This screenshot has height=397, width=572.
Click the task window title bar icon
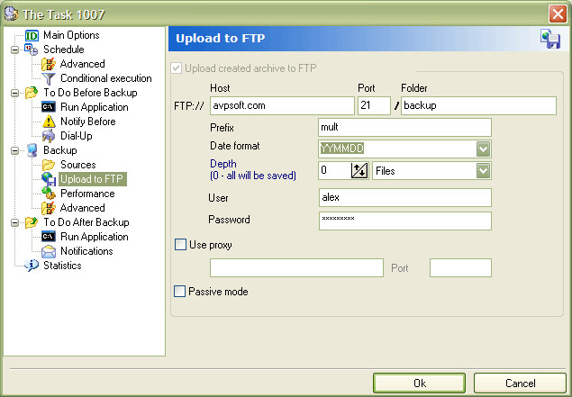click(x=11, y=14)
